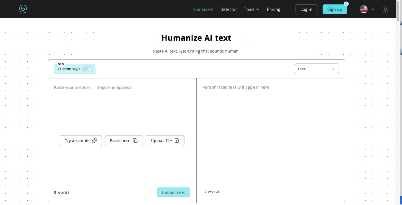Enable the Custom style switch
The height and width of the screenshot is (205, 402).
88,69
